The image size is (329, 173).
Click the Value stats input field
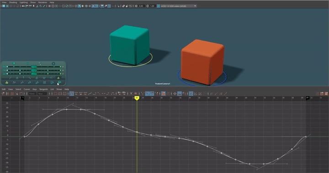[x=42, y=94]
